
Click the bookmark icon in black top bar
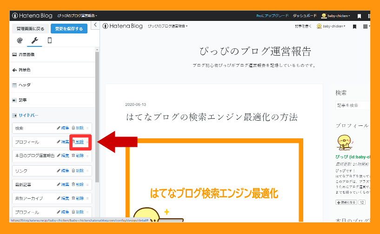tap(359, 16)
